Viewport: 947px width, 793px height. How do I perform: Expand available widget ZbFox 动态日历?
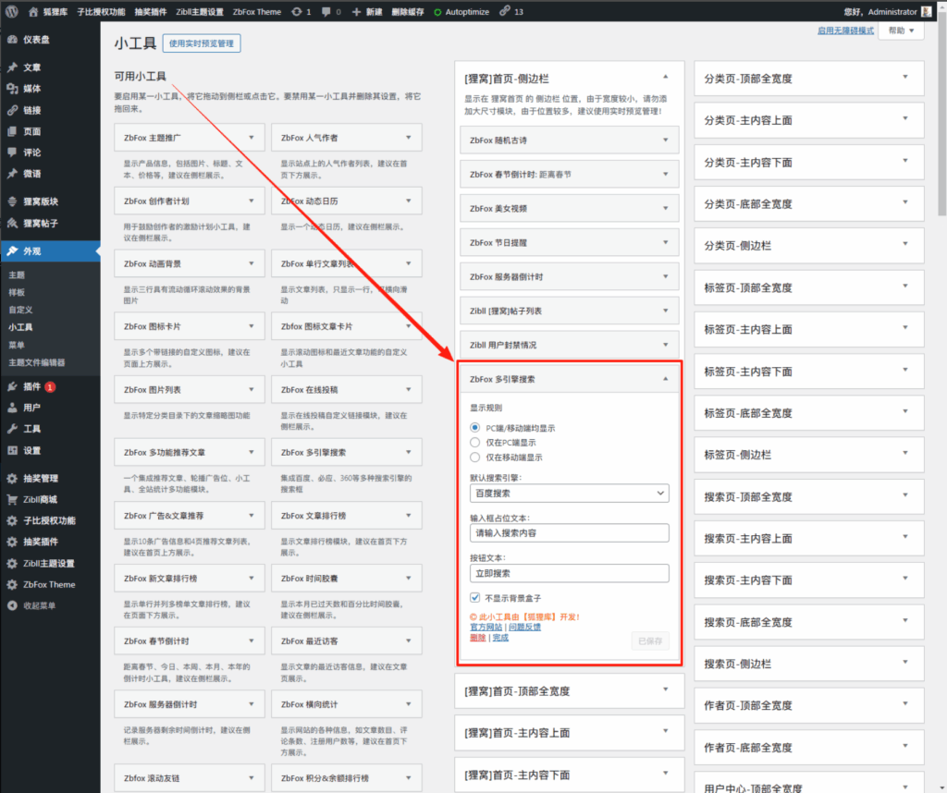click(408, 201)
